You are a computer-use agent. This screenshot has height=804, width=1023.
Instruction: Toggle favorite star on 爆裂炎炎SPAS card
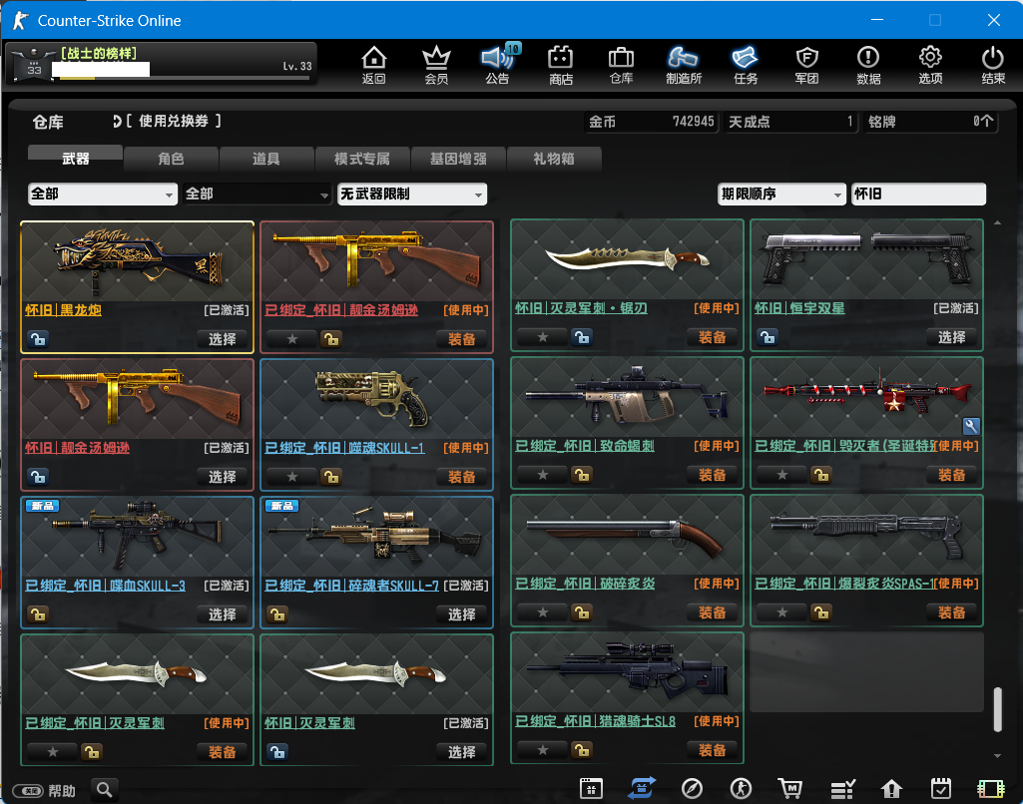(x=781, y=612)
